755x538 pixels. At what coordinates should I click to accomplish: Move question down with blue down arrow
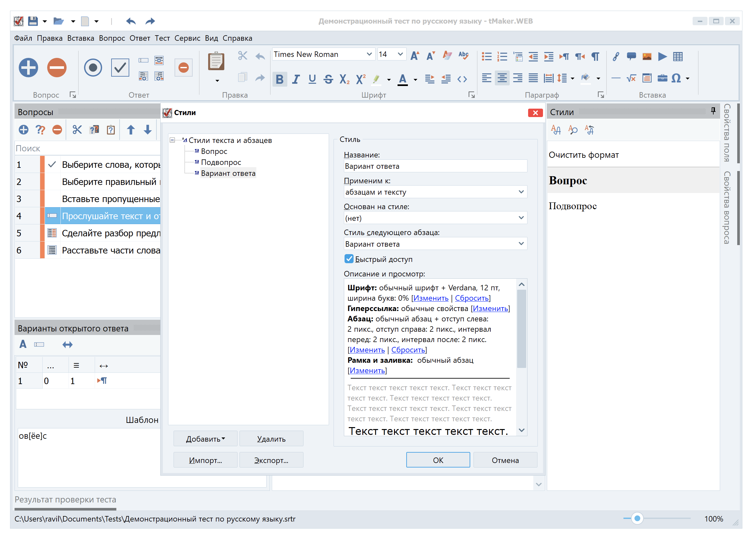(148, 130)
